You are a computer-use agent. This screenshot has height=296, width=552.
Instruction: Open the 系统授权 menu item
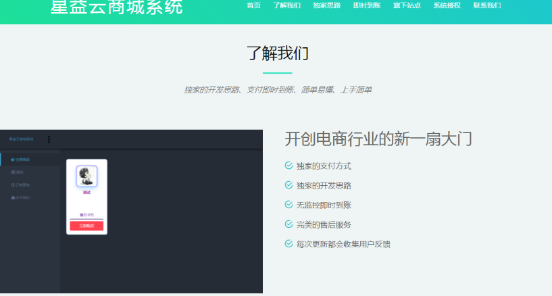(447, 5)
